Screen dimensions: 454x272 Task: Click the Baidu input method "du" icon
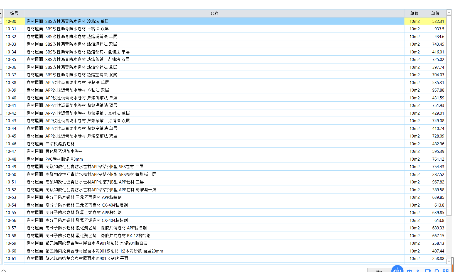pos(397,269)
